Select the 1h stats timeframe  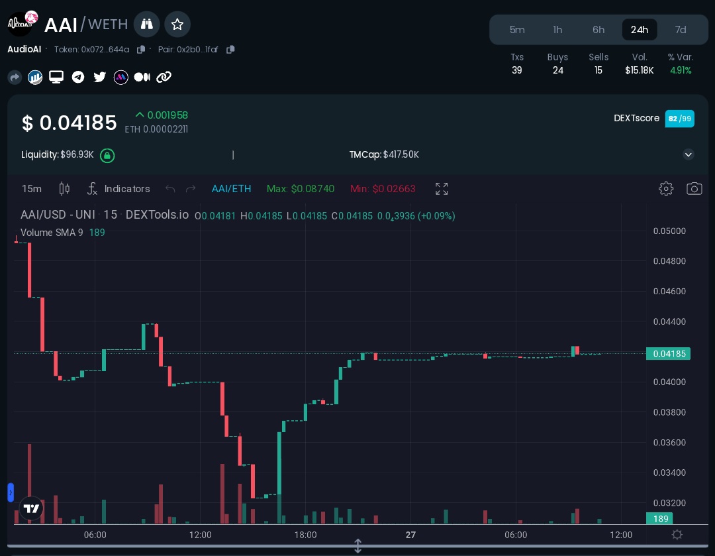click(x=557, y=30)
